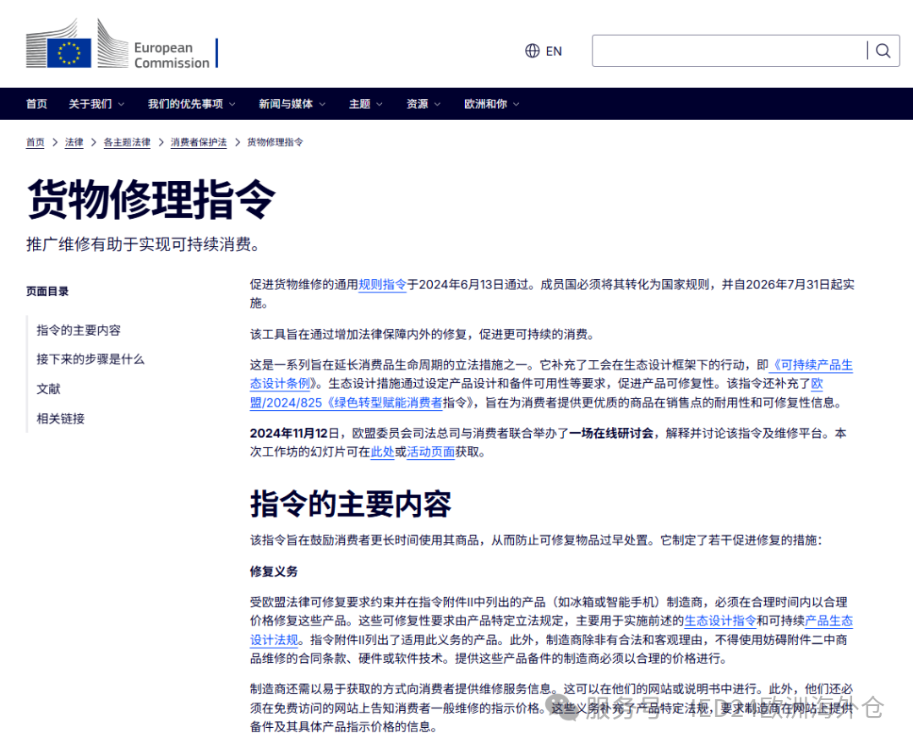913x744 pixels.
Task: Go to 首页 breadcrumb link
Action: point(35,142)
